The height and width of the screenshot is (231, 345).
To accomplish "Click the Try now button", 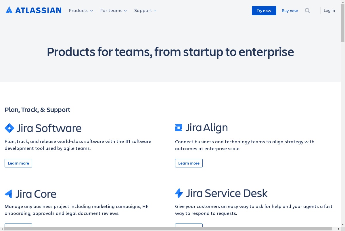I will (x=264, y=11).
